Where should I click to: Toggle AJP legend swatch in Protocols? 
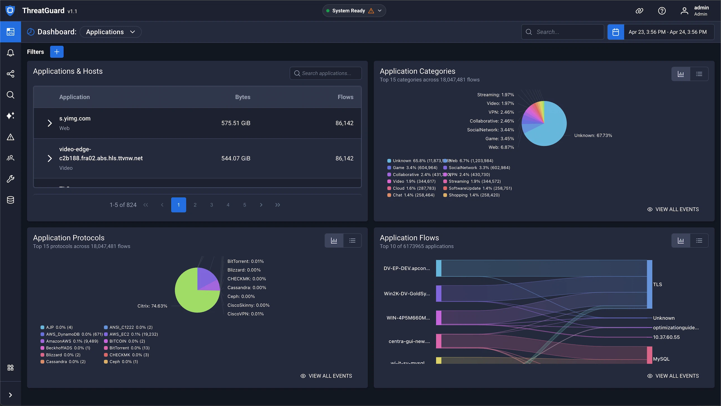pos(42,327)
